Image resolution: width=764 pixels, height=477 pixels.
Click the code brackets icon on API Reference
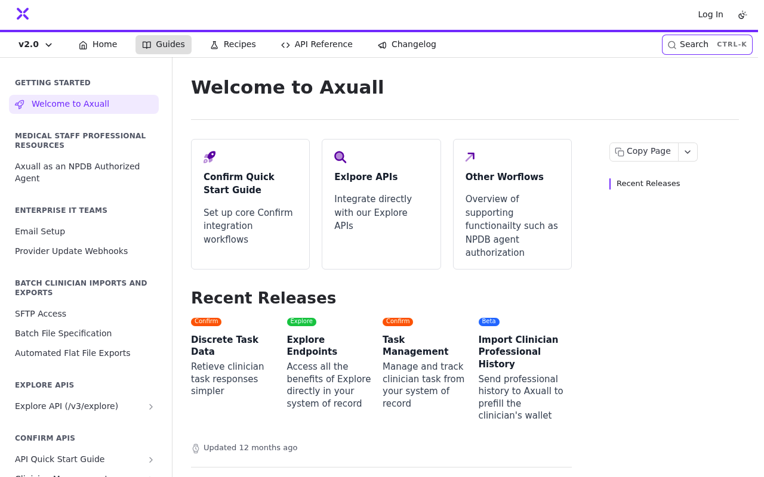(x=285, y=45)
